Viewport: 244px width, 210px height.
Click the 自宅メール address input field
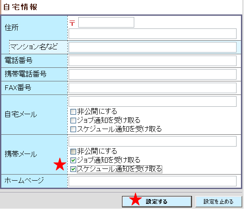[x=153, y=101]
